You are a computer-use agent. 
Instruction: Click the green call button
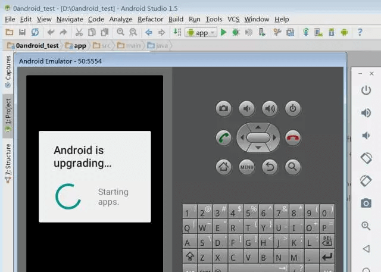(224, 137)
